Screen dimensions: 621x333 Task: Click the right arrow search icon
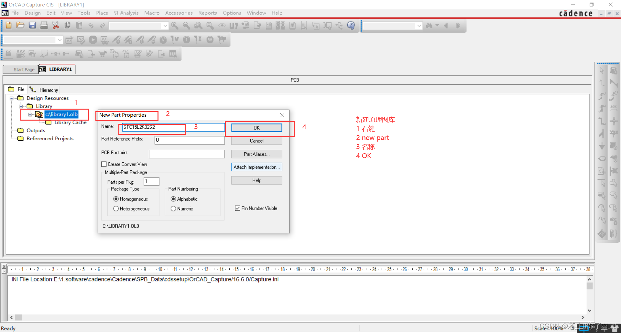pyautogui.click(x=458, y=25)
